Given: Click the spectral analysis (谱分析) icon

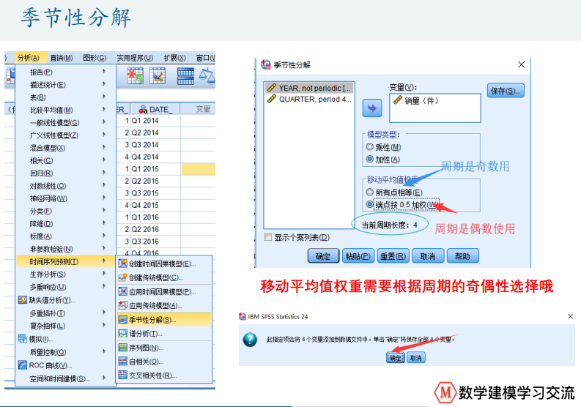Looking at the screenshot, I should (x=123, y=334).
